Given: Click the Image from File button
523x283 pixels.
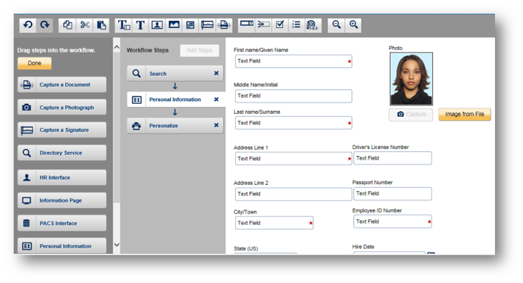Looking at the screenshot, I should click(465, 114).
